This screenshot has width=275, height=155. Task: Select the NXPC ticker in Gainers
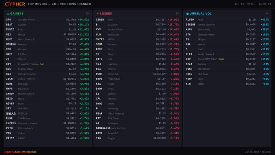(x=9, y=89)
